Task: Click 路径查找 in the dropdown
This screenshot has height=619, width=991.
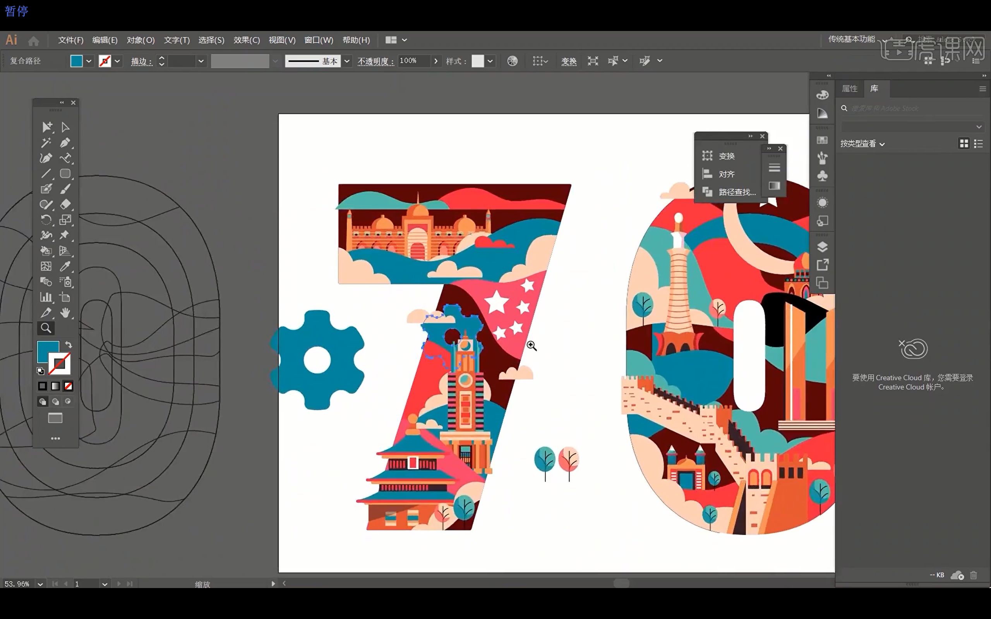Action: (x=735, y=192)
